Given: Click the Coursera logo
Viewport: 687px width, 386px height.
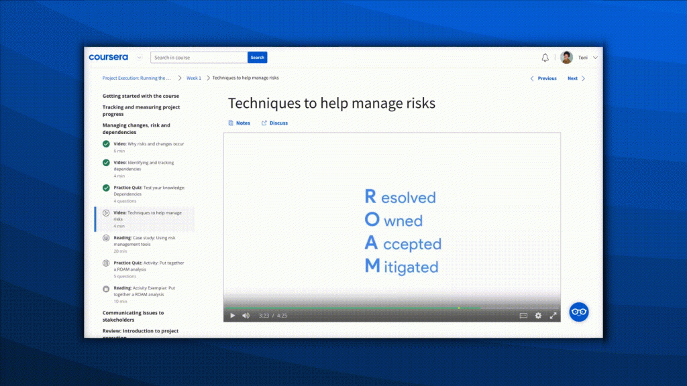Looking at the screenshot, I should click(108, 58).
